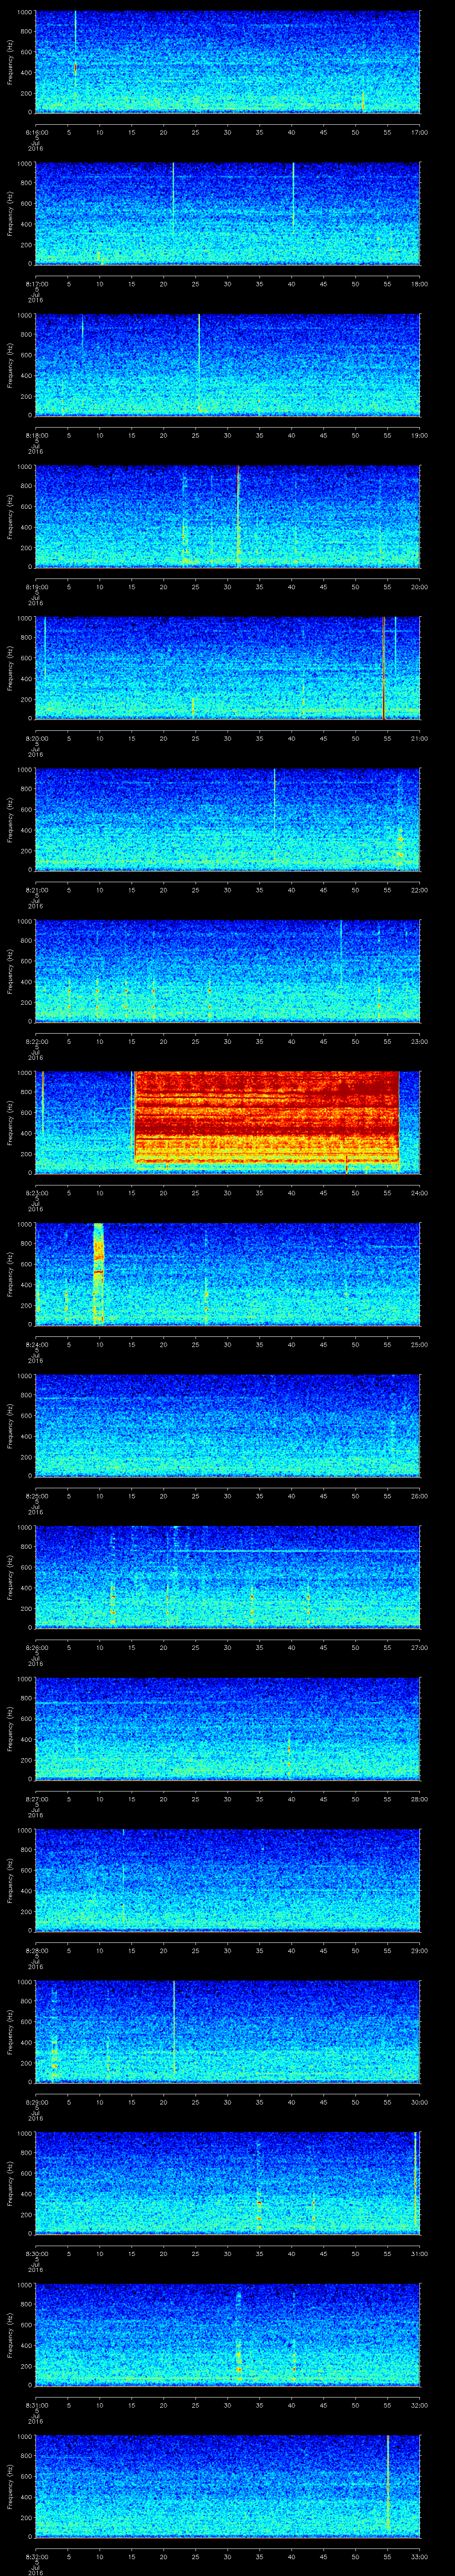This screenshot has height=2576, width=455.
Task: Click the 8:27:00 start time label
Action: coord(36,1799)
